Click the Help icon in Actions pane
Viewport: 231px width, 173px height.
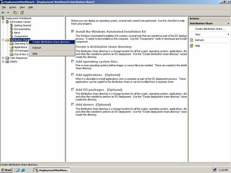click(x=192, y=46)
